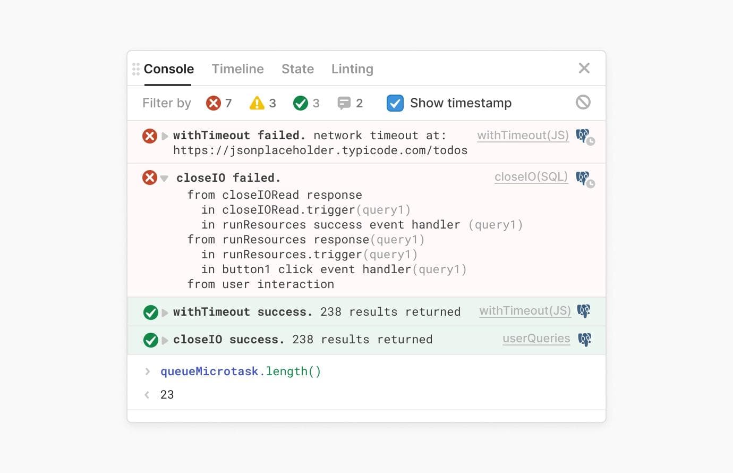Collapse the closeIO failed stack trace
733x473 pixels.
(x=164, y=178)
